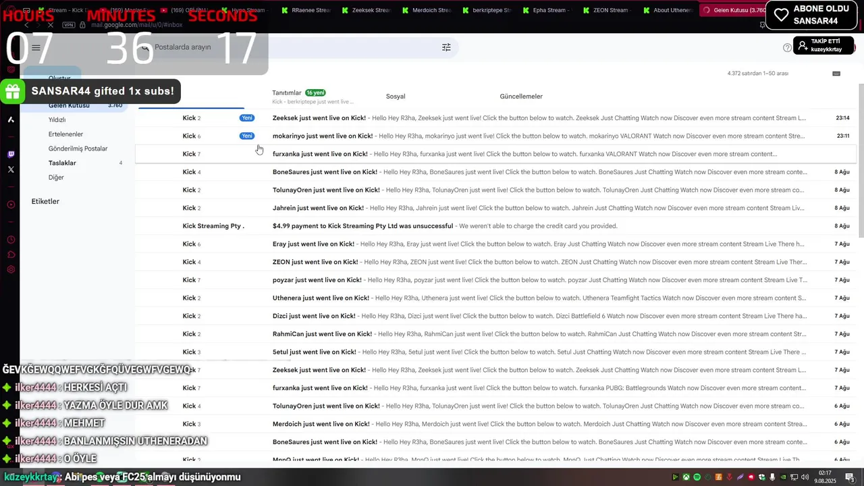864x486 pixels.
Task: Click the input tools keyboard icon
Action: 836,73
